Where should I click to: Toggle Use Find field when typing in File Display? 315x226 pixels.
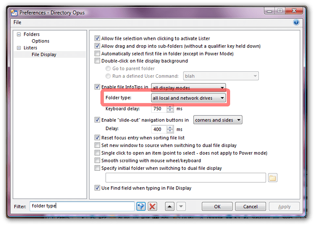point(97,188)
